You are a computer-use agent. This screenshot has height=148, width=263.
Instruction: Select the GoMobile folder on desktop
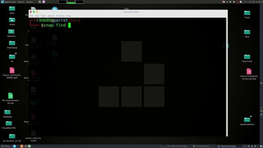pyautogui.click(x=7, y=113)
